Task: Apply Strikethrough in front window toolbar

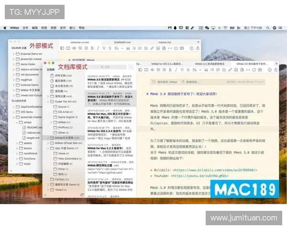Action: (x=188, y=69)
